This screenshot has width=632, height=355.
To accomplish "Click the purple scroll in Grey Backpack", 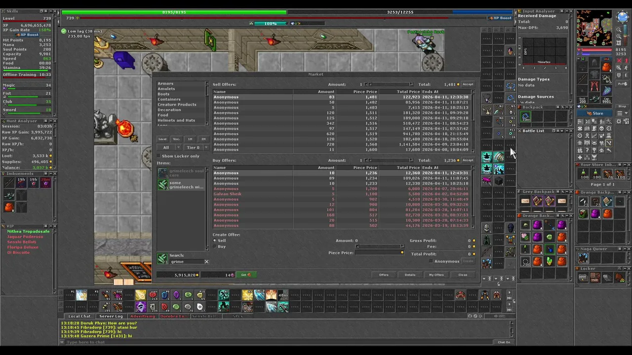I will [x=537, y=201].
